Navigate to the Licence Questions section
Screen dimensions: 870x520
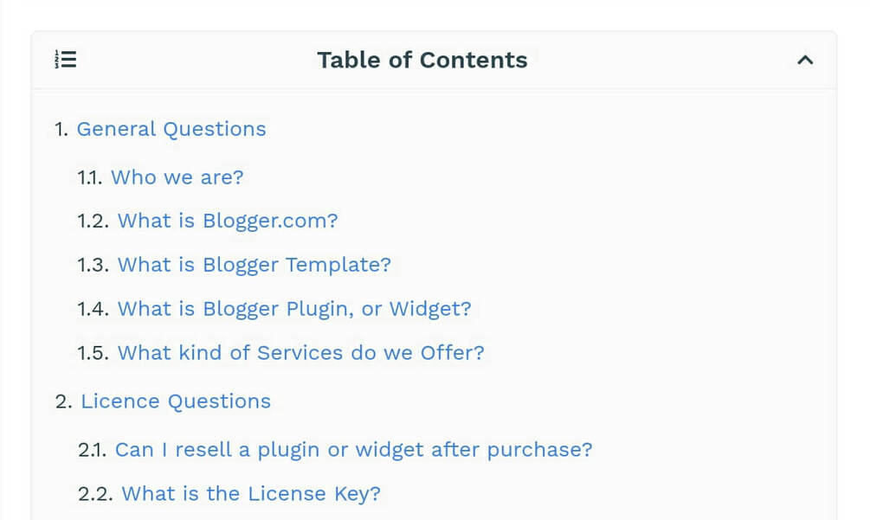[x=175, y=401]
